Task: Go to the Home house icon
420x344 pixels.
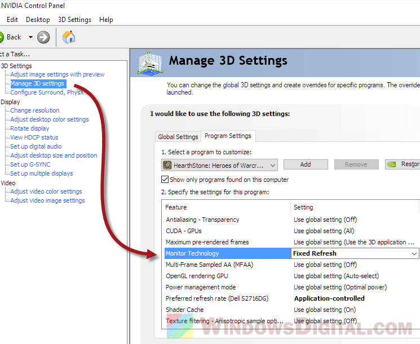Action: coord(69,37)
